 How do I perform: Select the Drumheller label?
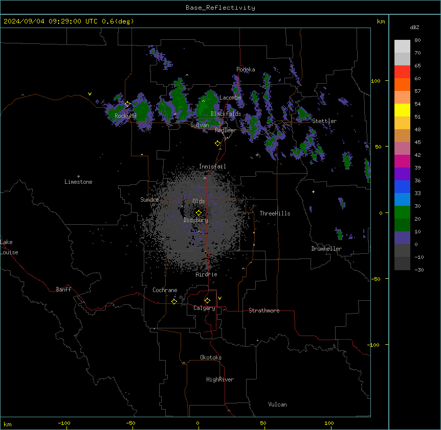tap(326, 249)
